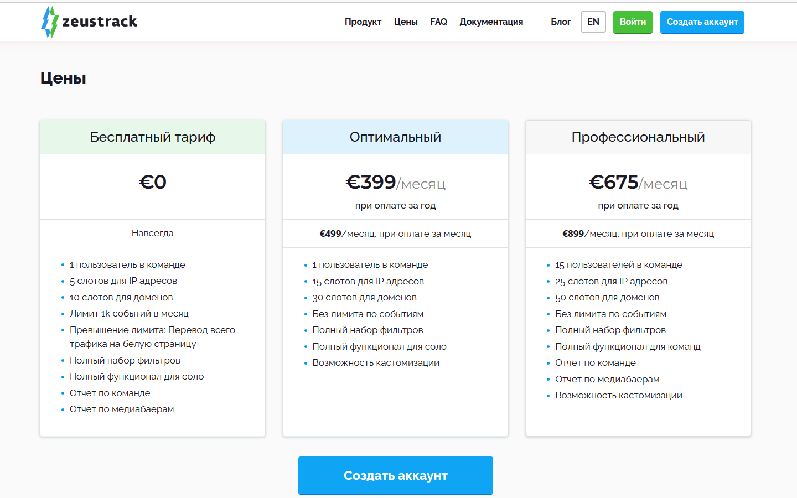
Task: Click the large Создать аккаунт button below the plans
Action: pyautogui.click(x=396, y=475)
